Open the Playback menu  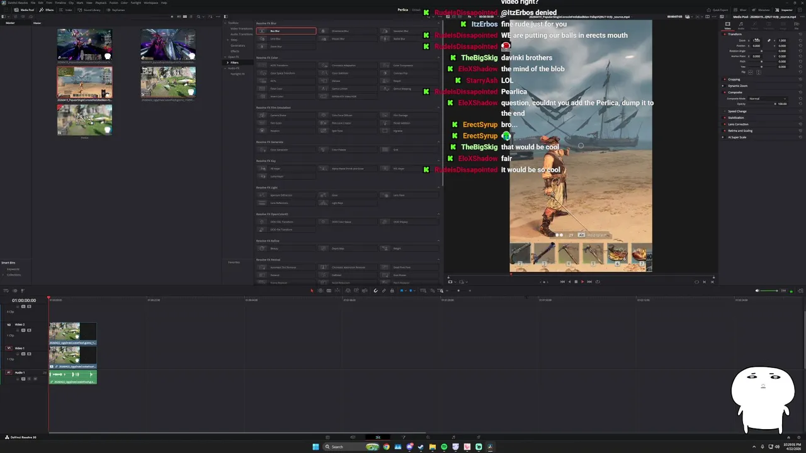coord(101,3)
